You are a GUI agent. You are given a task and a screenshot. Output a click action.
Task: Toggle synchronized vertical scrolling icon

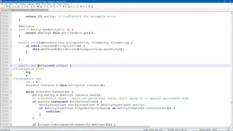click(x=51, y=7)
